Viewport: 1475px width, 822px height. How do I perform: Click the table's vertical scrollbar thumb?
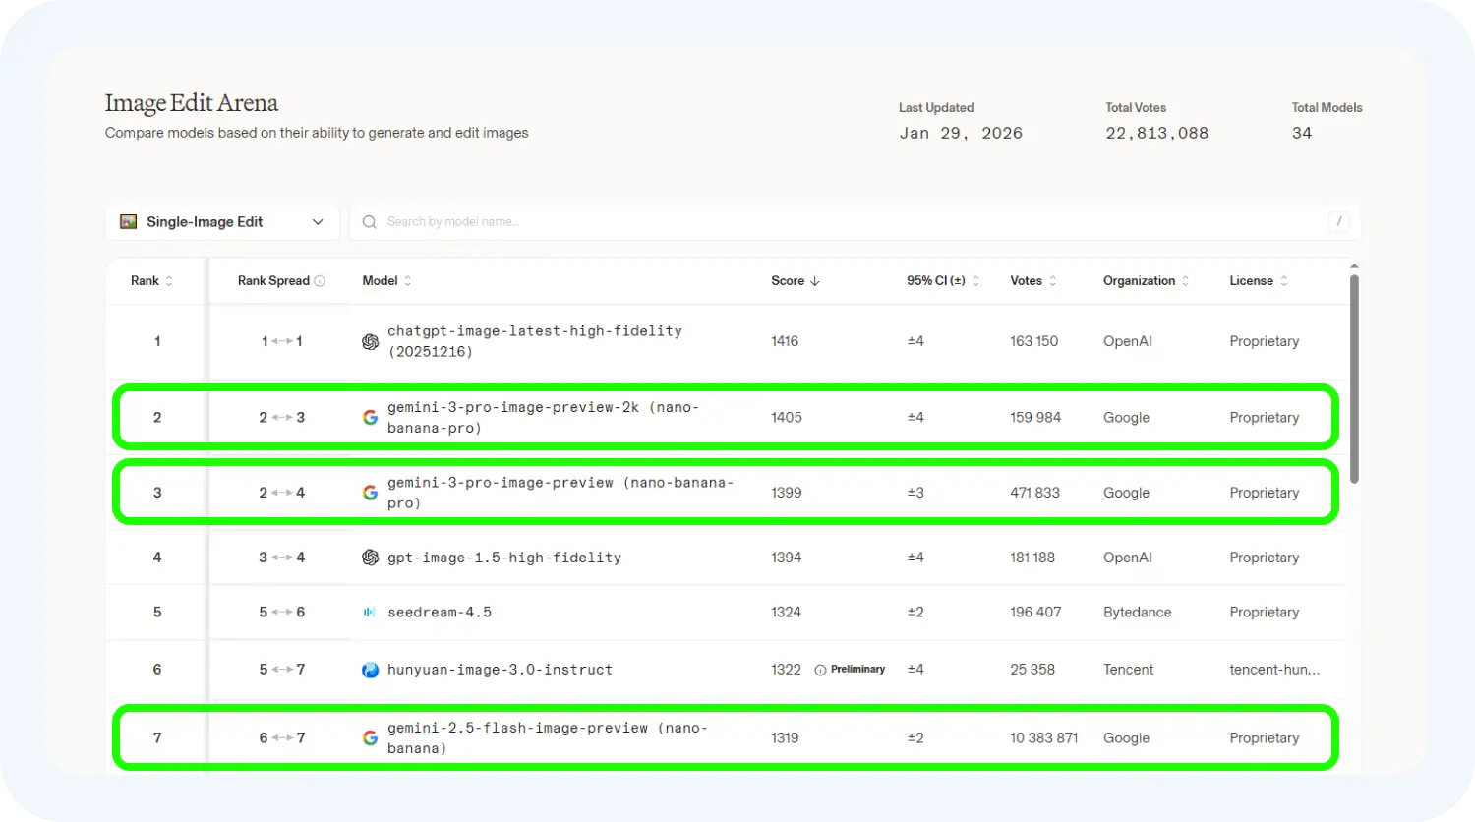(x=1354, y=379)
